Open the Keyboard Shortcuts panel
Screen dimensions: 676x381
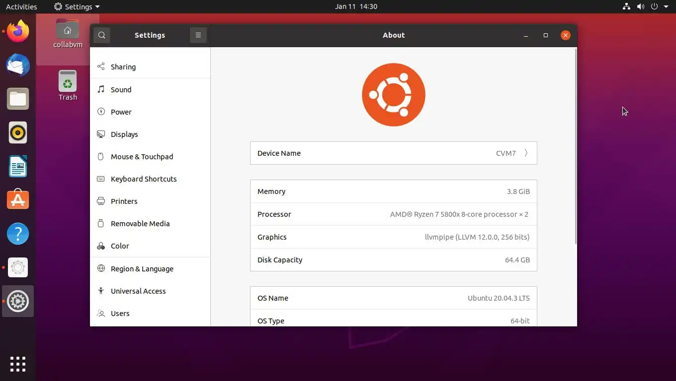tap(150, 179)
